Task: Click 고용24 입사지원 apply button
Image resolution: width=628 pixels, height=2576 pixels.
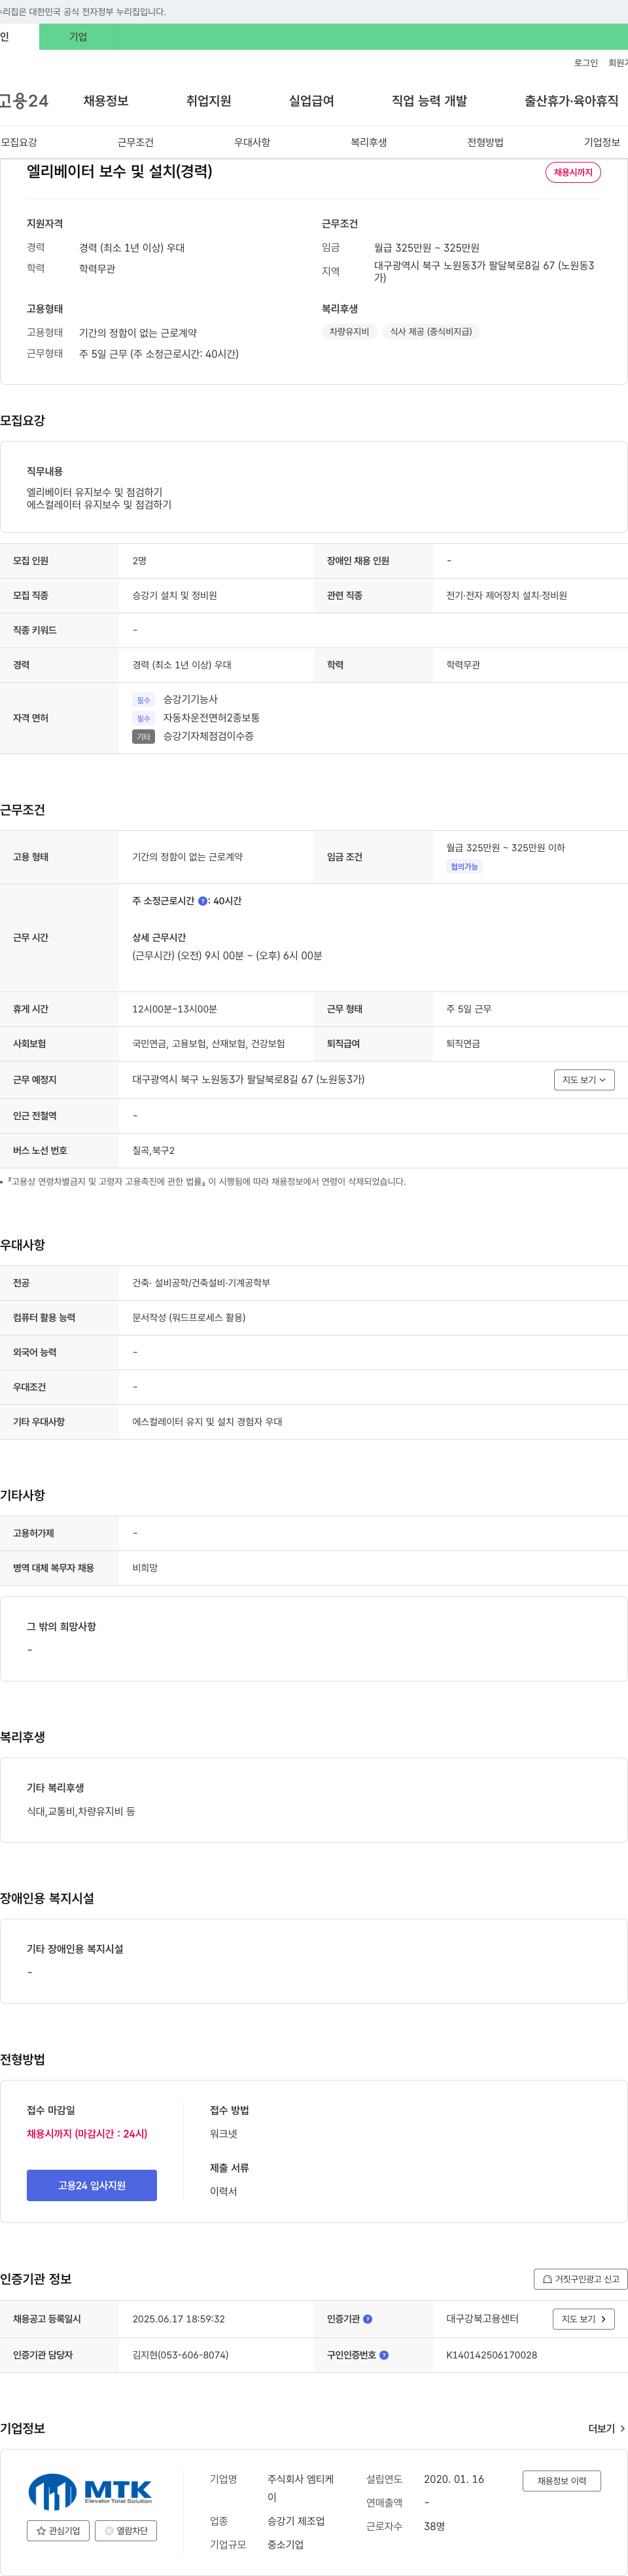Action: coord(92,2185)
